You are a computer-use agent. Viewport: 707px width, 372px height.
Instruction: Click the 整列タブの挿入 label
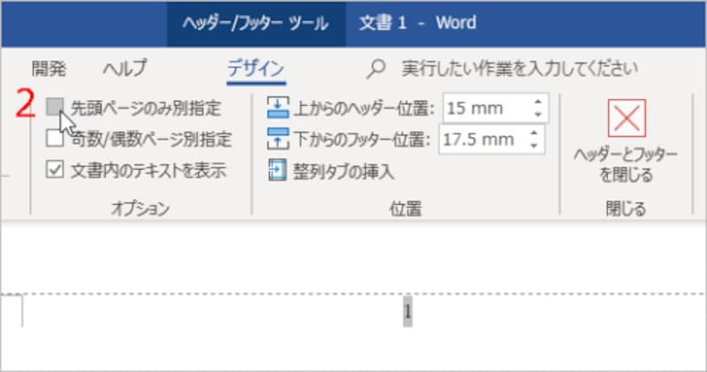coord(344,171)
